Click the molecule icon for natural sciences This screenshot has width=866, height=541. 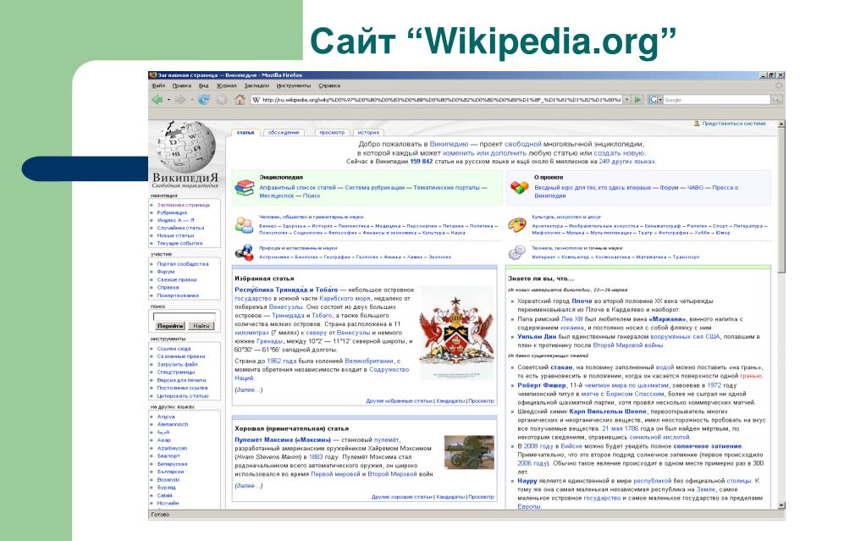coord(244,252)
